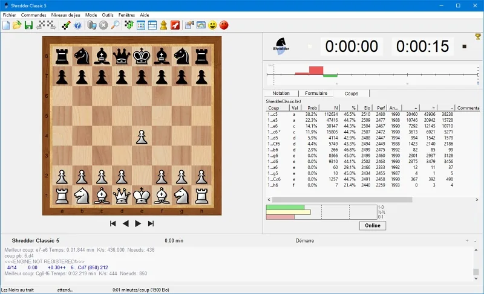484x294 pixels.
Task: Click the opening table right scroll arrow
Action: (x=477, y=200)
